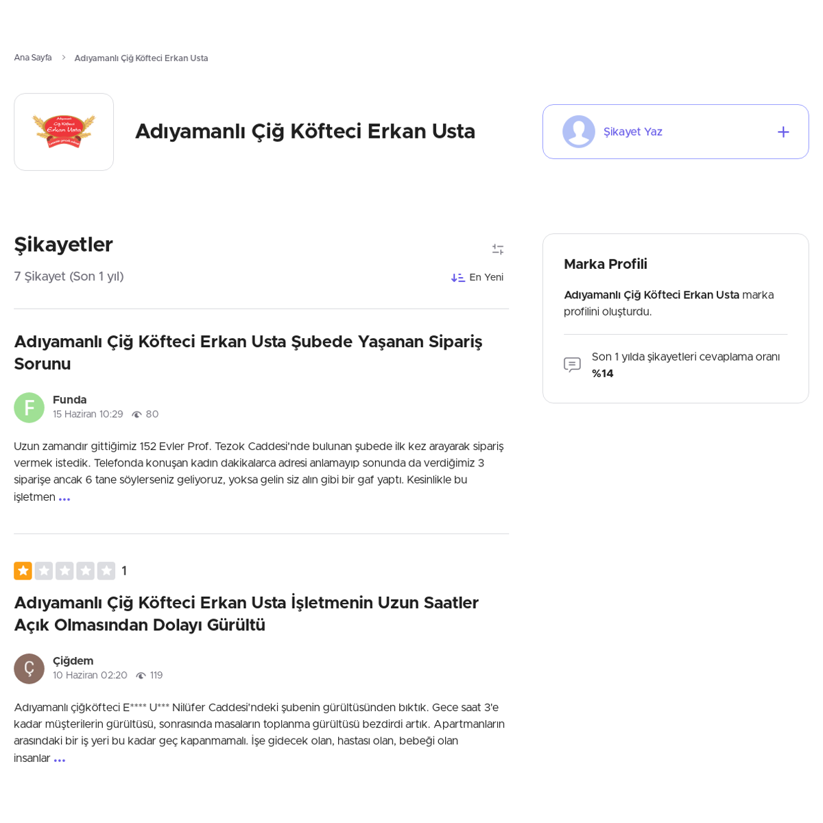Click the Adıyamanlı Çiğ Köfteci Erkan Usta breadcrumb
823x823 pixels.
tap(141, 58)
